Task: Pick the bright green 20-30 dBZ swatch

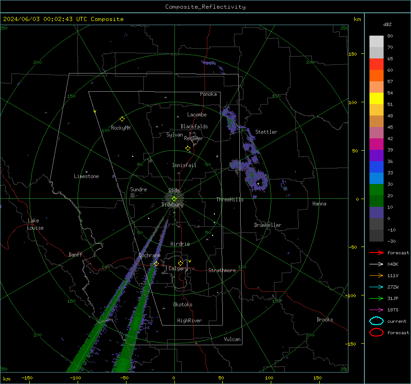Action: [376, 190]
